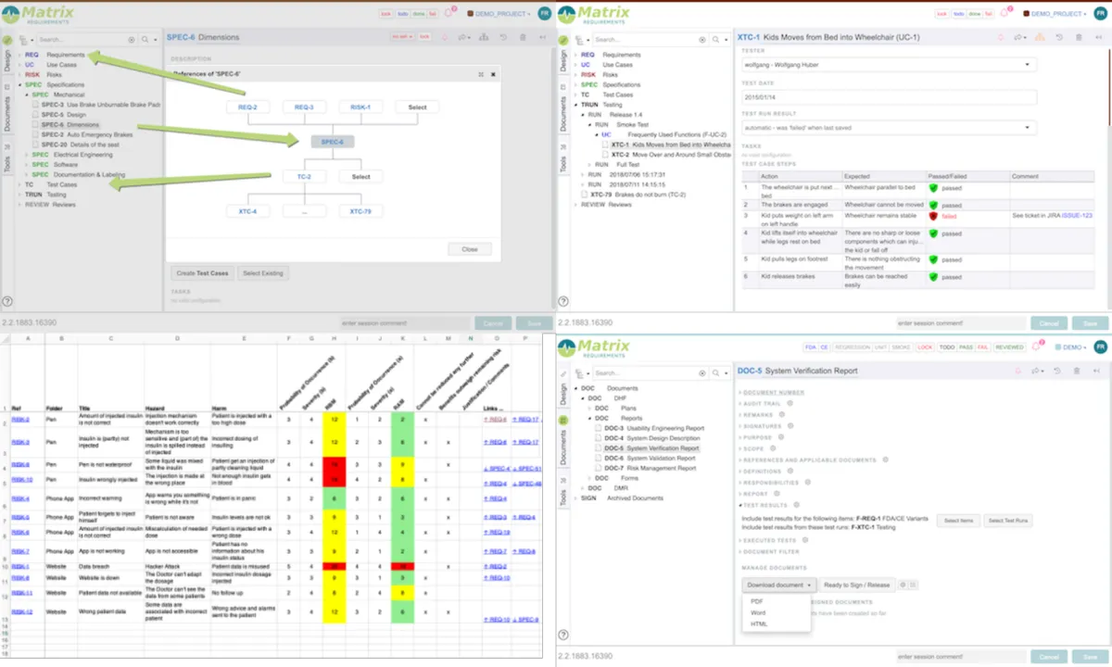Image resolution: width=1112 pixels, height=667 pixels.
Task: Click the share arrow icon in the SPEC-6 toolbar
Action: (x=462, y=37)
